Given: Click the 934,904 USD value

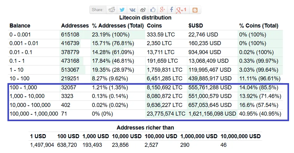Looking at the screenshot, I should 205,52.
